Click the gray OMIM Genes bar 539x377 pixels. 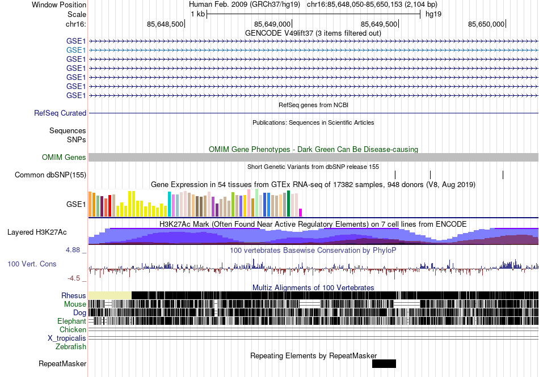(x=314, y=157)
